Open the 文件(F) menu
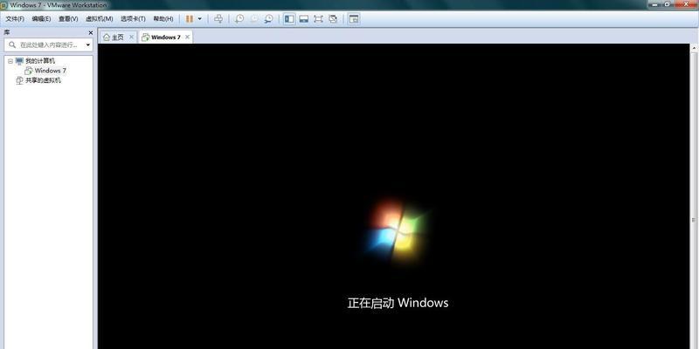699x349 pixels. (x=15, y=19)
